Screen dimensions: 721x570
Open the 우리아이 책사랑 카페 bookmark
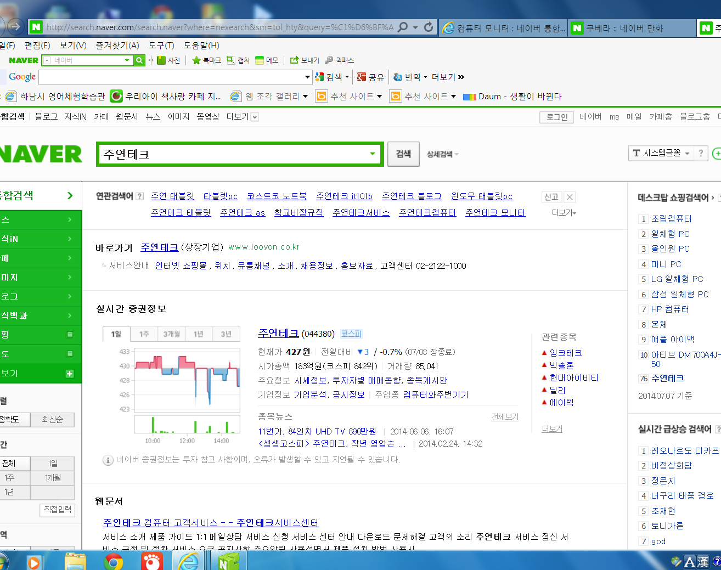pyautogui.click(x=166, y=97)
